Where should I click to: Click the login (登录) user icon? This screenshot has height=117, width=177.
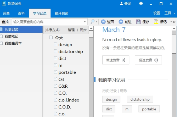click(122, 4)
